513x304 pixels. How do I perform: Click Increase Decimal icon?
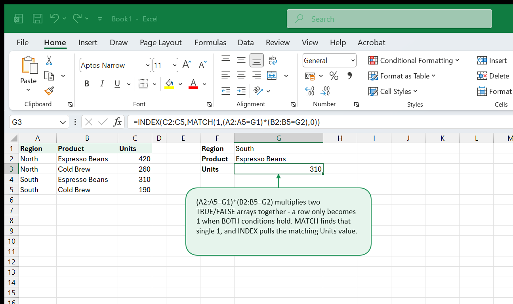[x=310, y=91]
